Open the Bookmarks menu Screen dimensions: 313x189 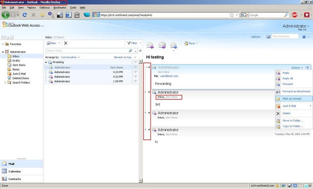point(60,8)
